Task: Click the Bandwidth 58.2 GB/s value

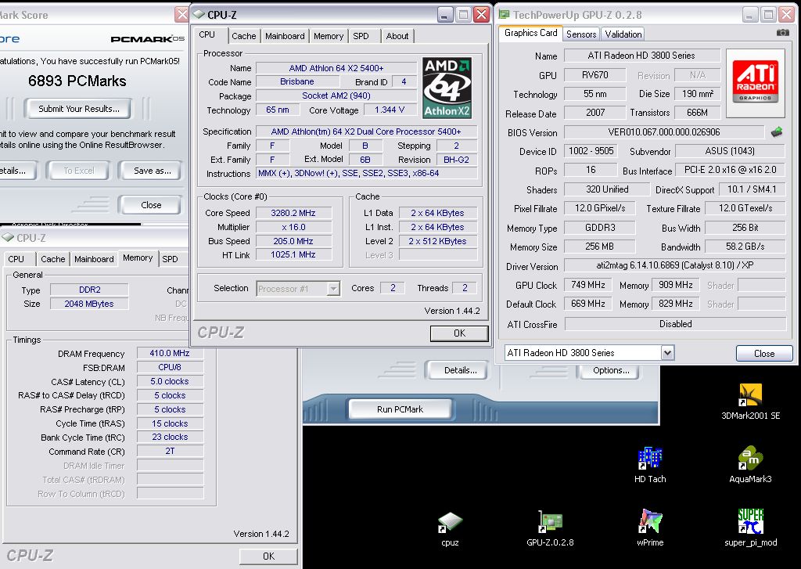Action: tap(745, 247)
